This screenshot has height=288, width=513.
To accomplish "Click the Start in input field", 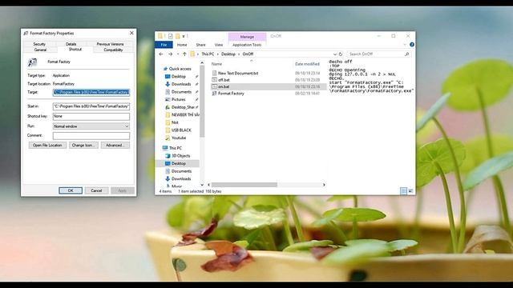I will click(91, 106).
